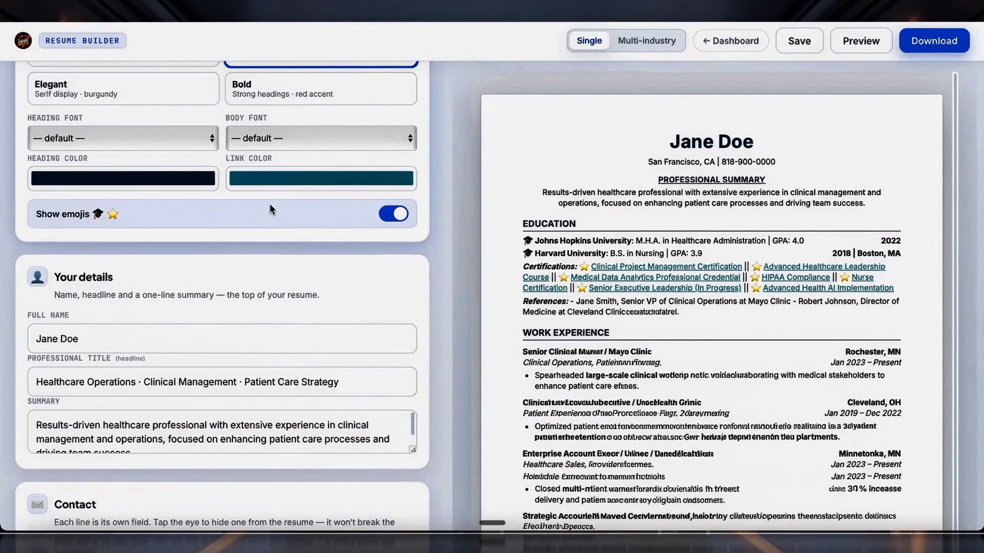
Task: Open Clinical Project Management Certification link
Action: [666, 266]
